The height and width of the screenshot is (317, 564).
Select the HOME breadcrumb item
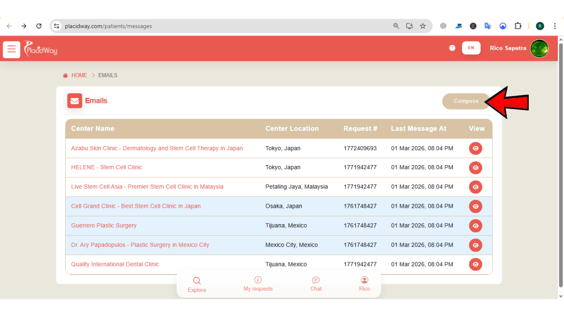click(x=79, y=75)
